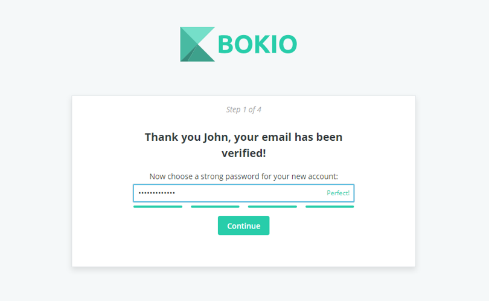Screen dimensions: 489x301
Task: Click the 'Step 1 of 4' indicator
Action: pos(243,109)
